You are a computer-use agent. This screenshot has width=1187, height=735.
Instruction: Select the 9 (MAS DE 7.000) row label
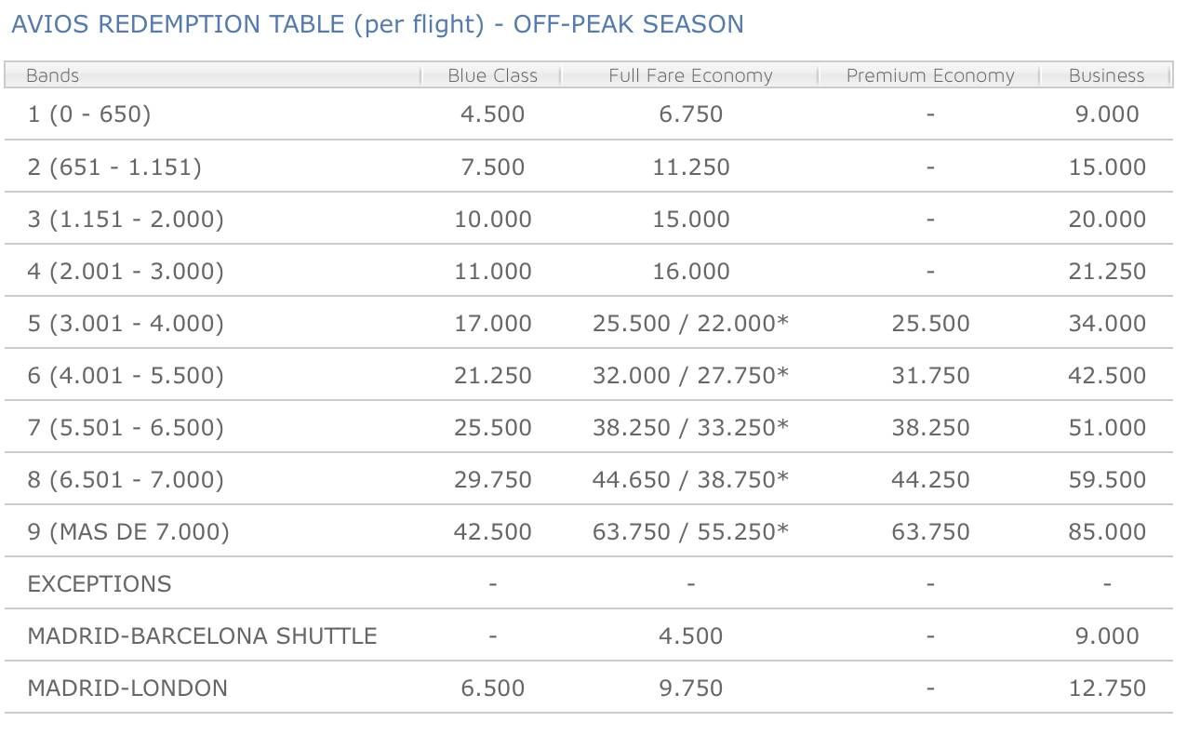128,531
